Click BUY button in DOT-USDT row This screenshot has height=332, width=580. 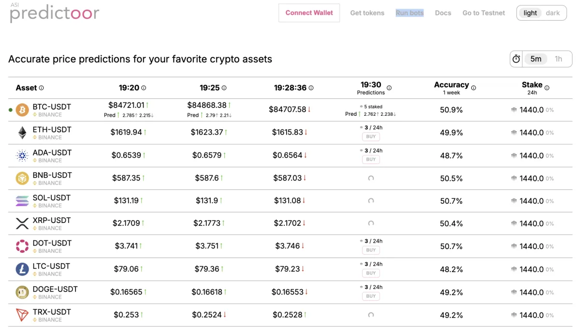371,250
